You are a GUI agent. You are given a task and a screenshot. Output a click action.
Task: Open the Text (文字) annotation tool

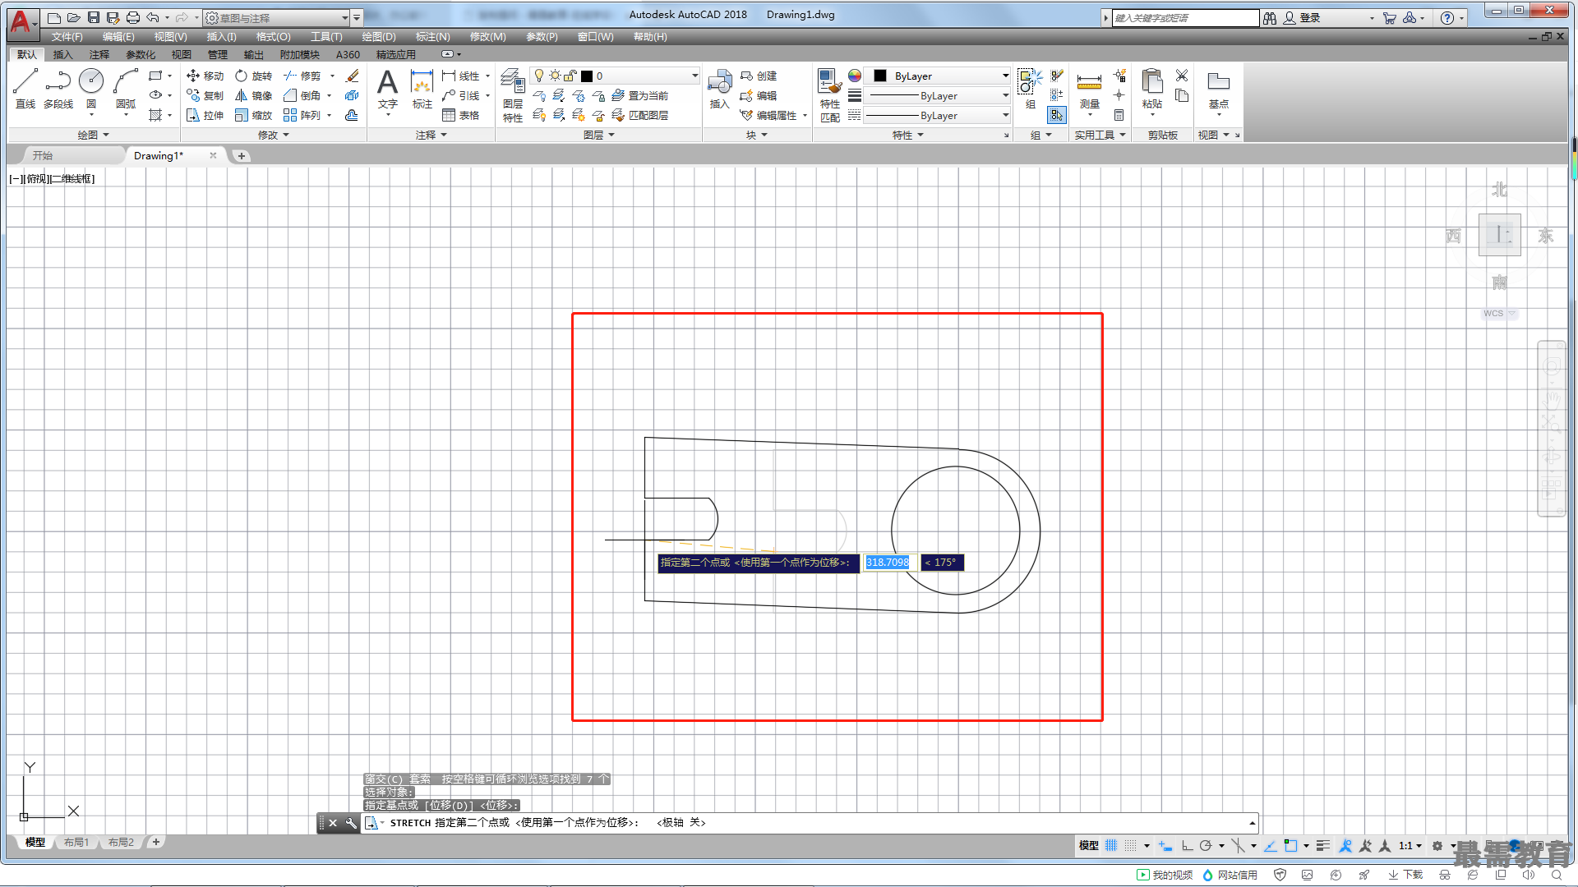coord(387,89)
